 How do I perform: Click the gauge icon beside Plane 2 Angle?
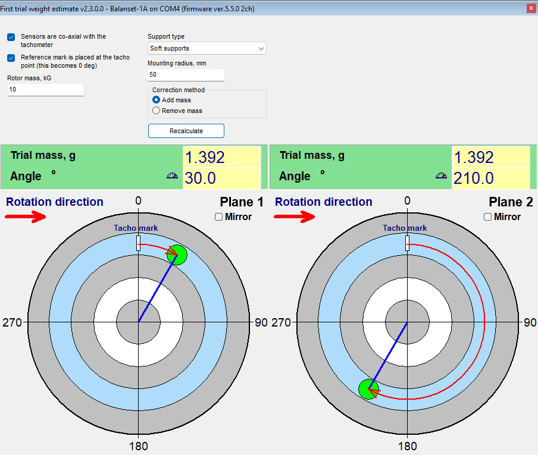[441, 175]
